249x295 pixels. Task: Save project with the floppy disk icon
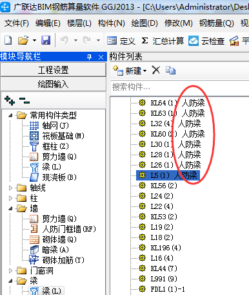(x=46, y=40)
